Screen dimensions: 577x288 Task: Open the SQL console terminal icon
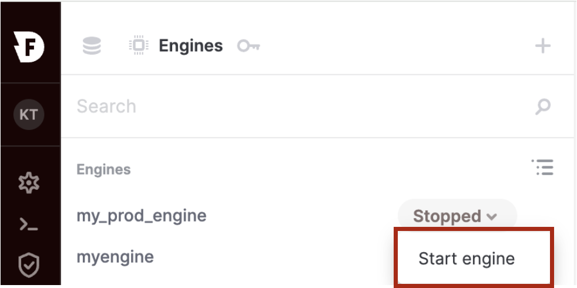(x=29, y=224)
